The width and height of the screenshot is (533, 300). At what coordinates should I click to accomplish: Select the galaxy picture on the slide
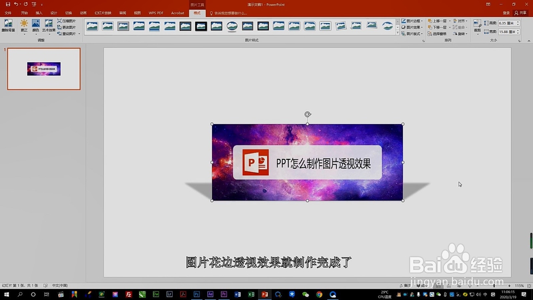click(x=308, y=163)
